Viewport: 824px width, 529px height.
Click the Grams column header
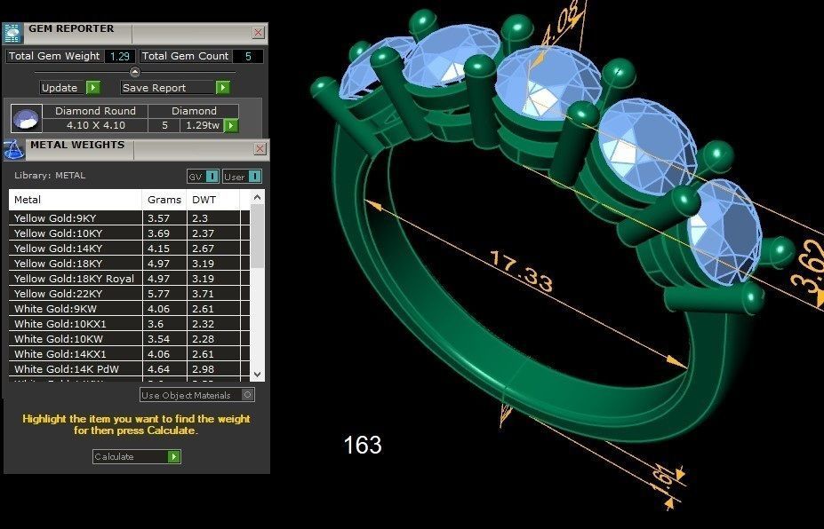pos(164,200)
